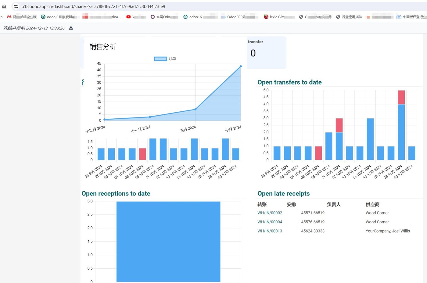The image size is (427, 283).
Task: Click the download icon beside the timestamp
Action: click(x=71, y=28)
